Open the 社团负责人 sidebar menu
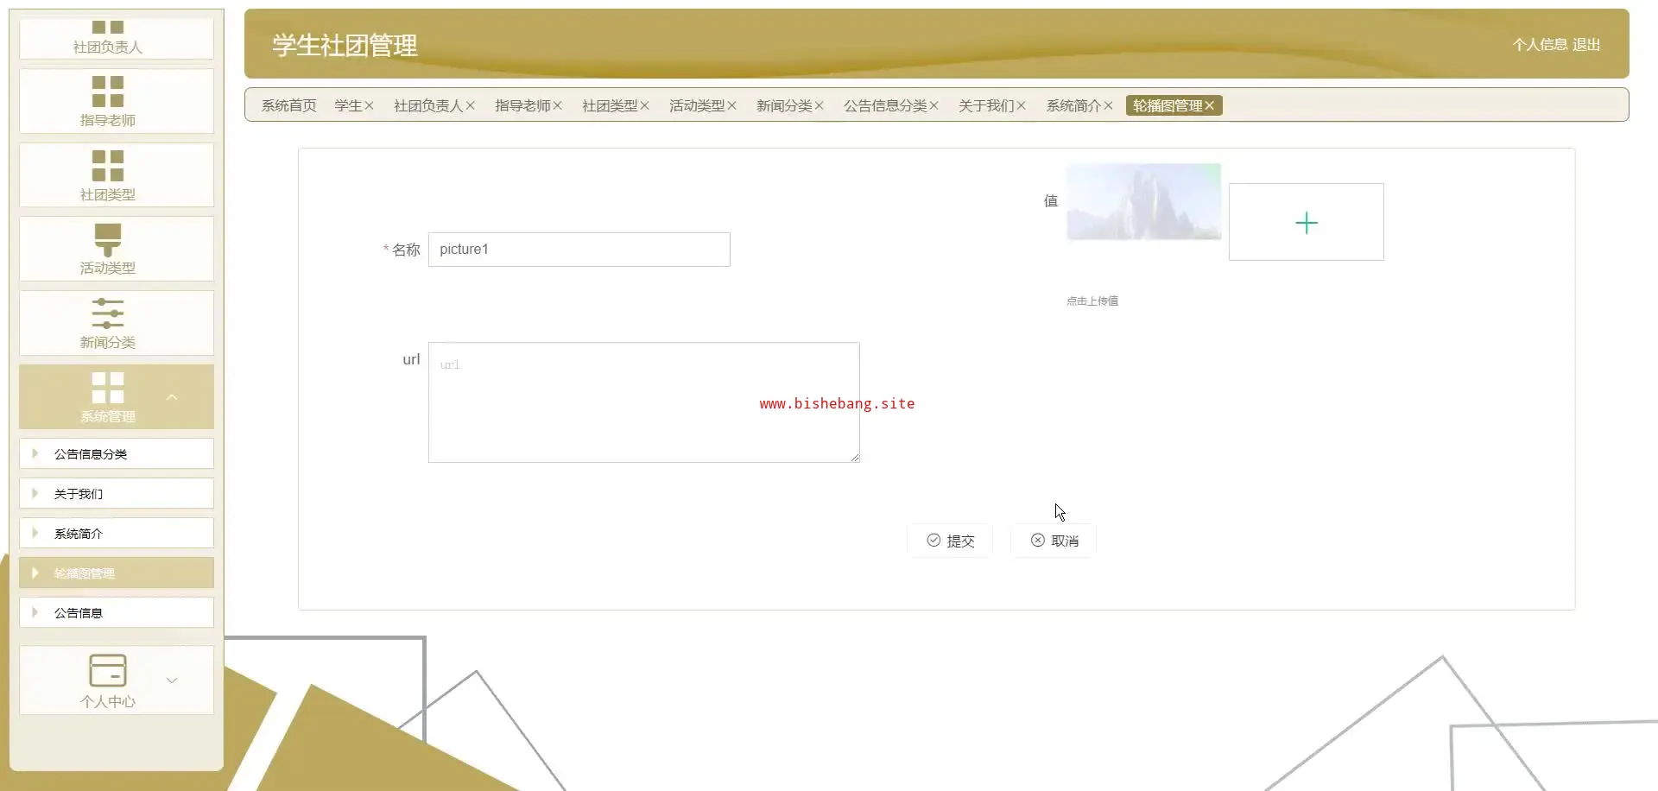The height and width of the screenshot is (791, 1658). click(x=117, y=38)
